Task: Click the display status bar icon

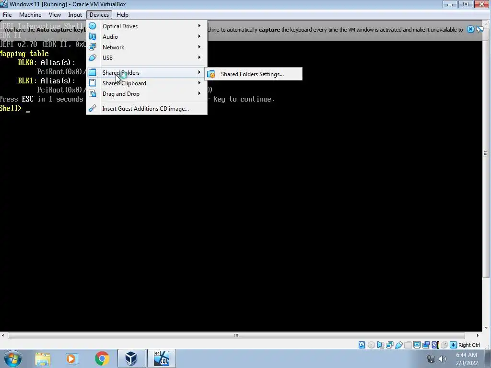Action: (417, 345)
